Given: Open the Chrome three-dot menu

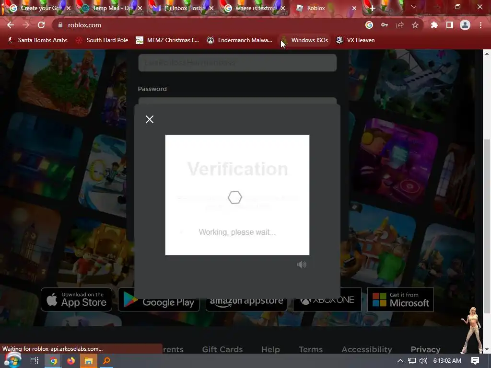Looking at the screenshot, I should (480, 25).
